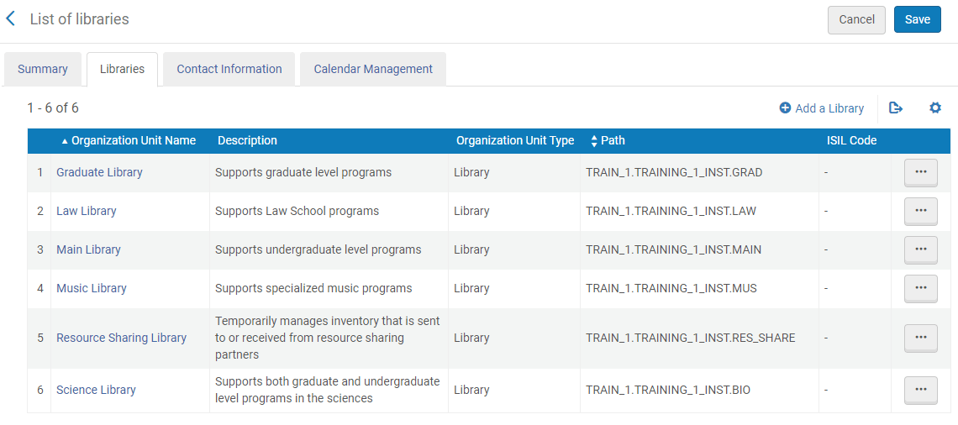
Task: Click 'Supports Law School programs' description
Action: click(297, 212)
